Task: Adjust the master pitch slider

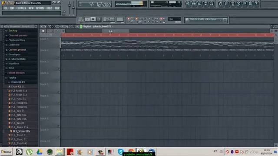Action: point(73,8)
